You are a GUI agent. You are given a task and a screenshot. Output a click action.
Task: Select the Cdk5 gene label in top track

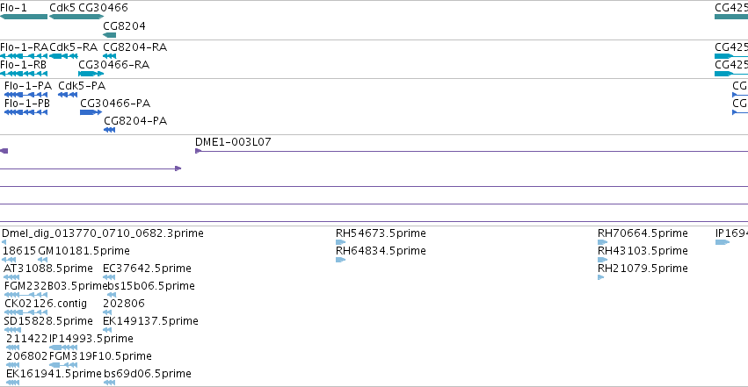point(62,8)
